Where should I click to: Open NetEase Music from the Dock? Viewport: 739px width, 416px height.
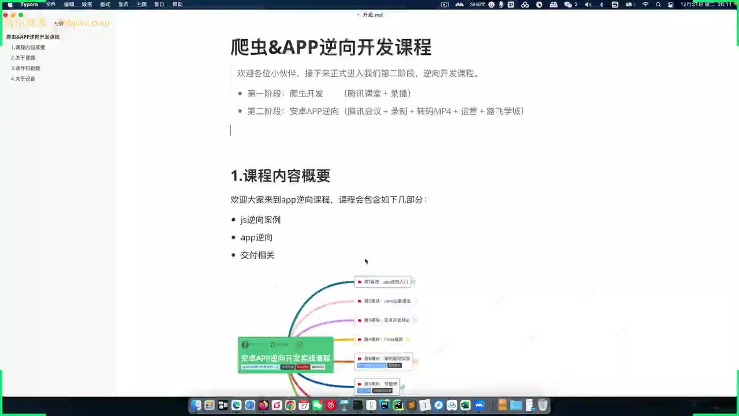(331, 406)
